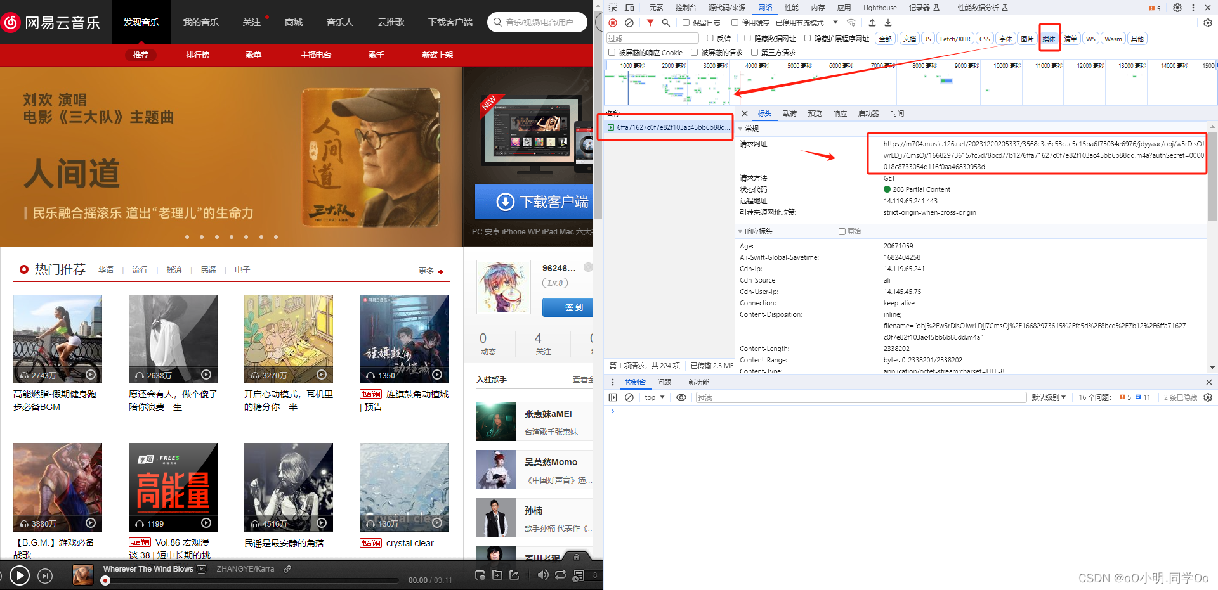Enable the 保留日志 checkbox
1218x590 pixels.
(x=686, y=22)
